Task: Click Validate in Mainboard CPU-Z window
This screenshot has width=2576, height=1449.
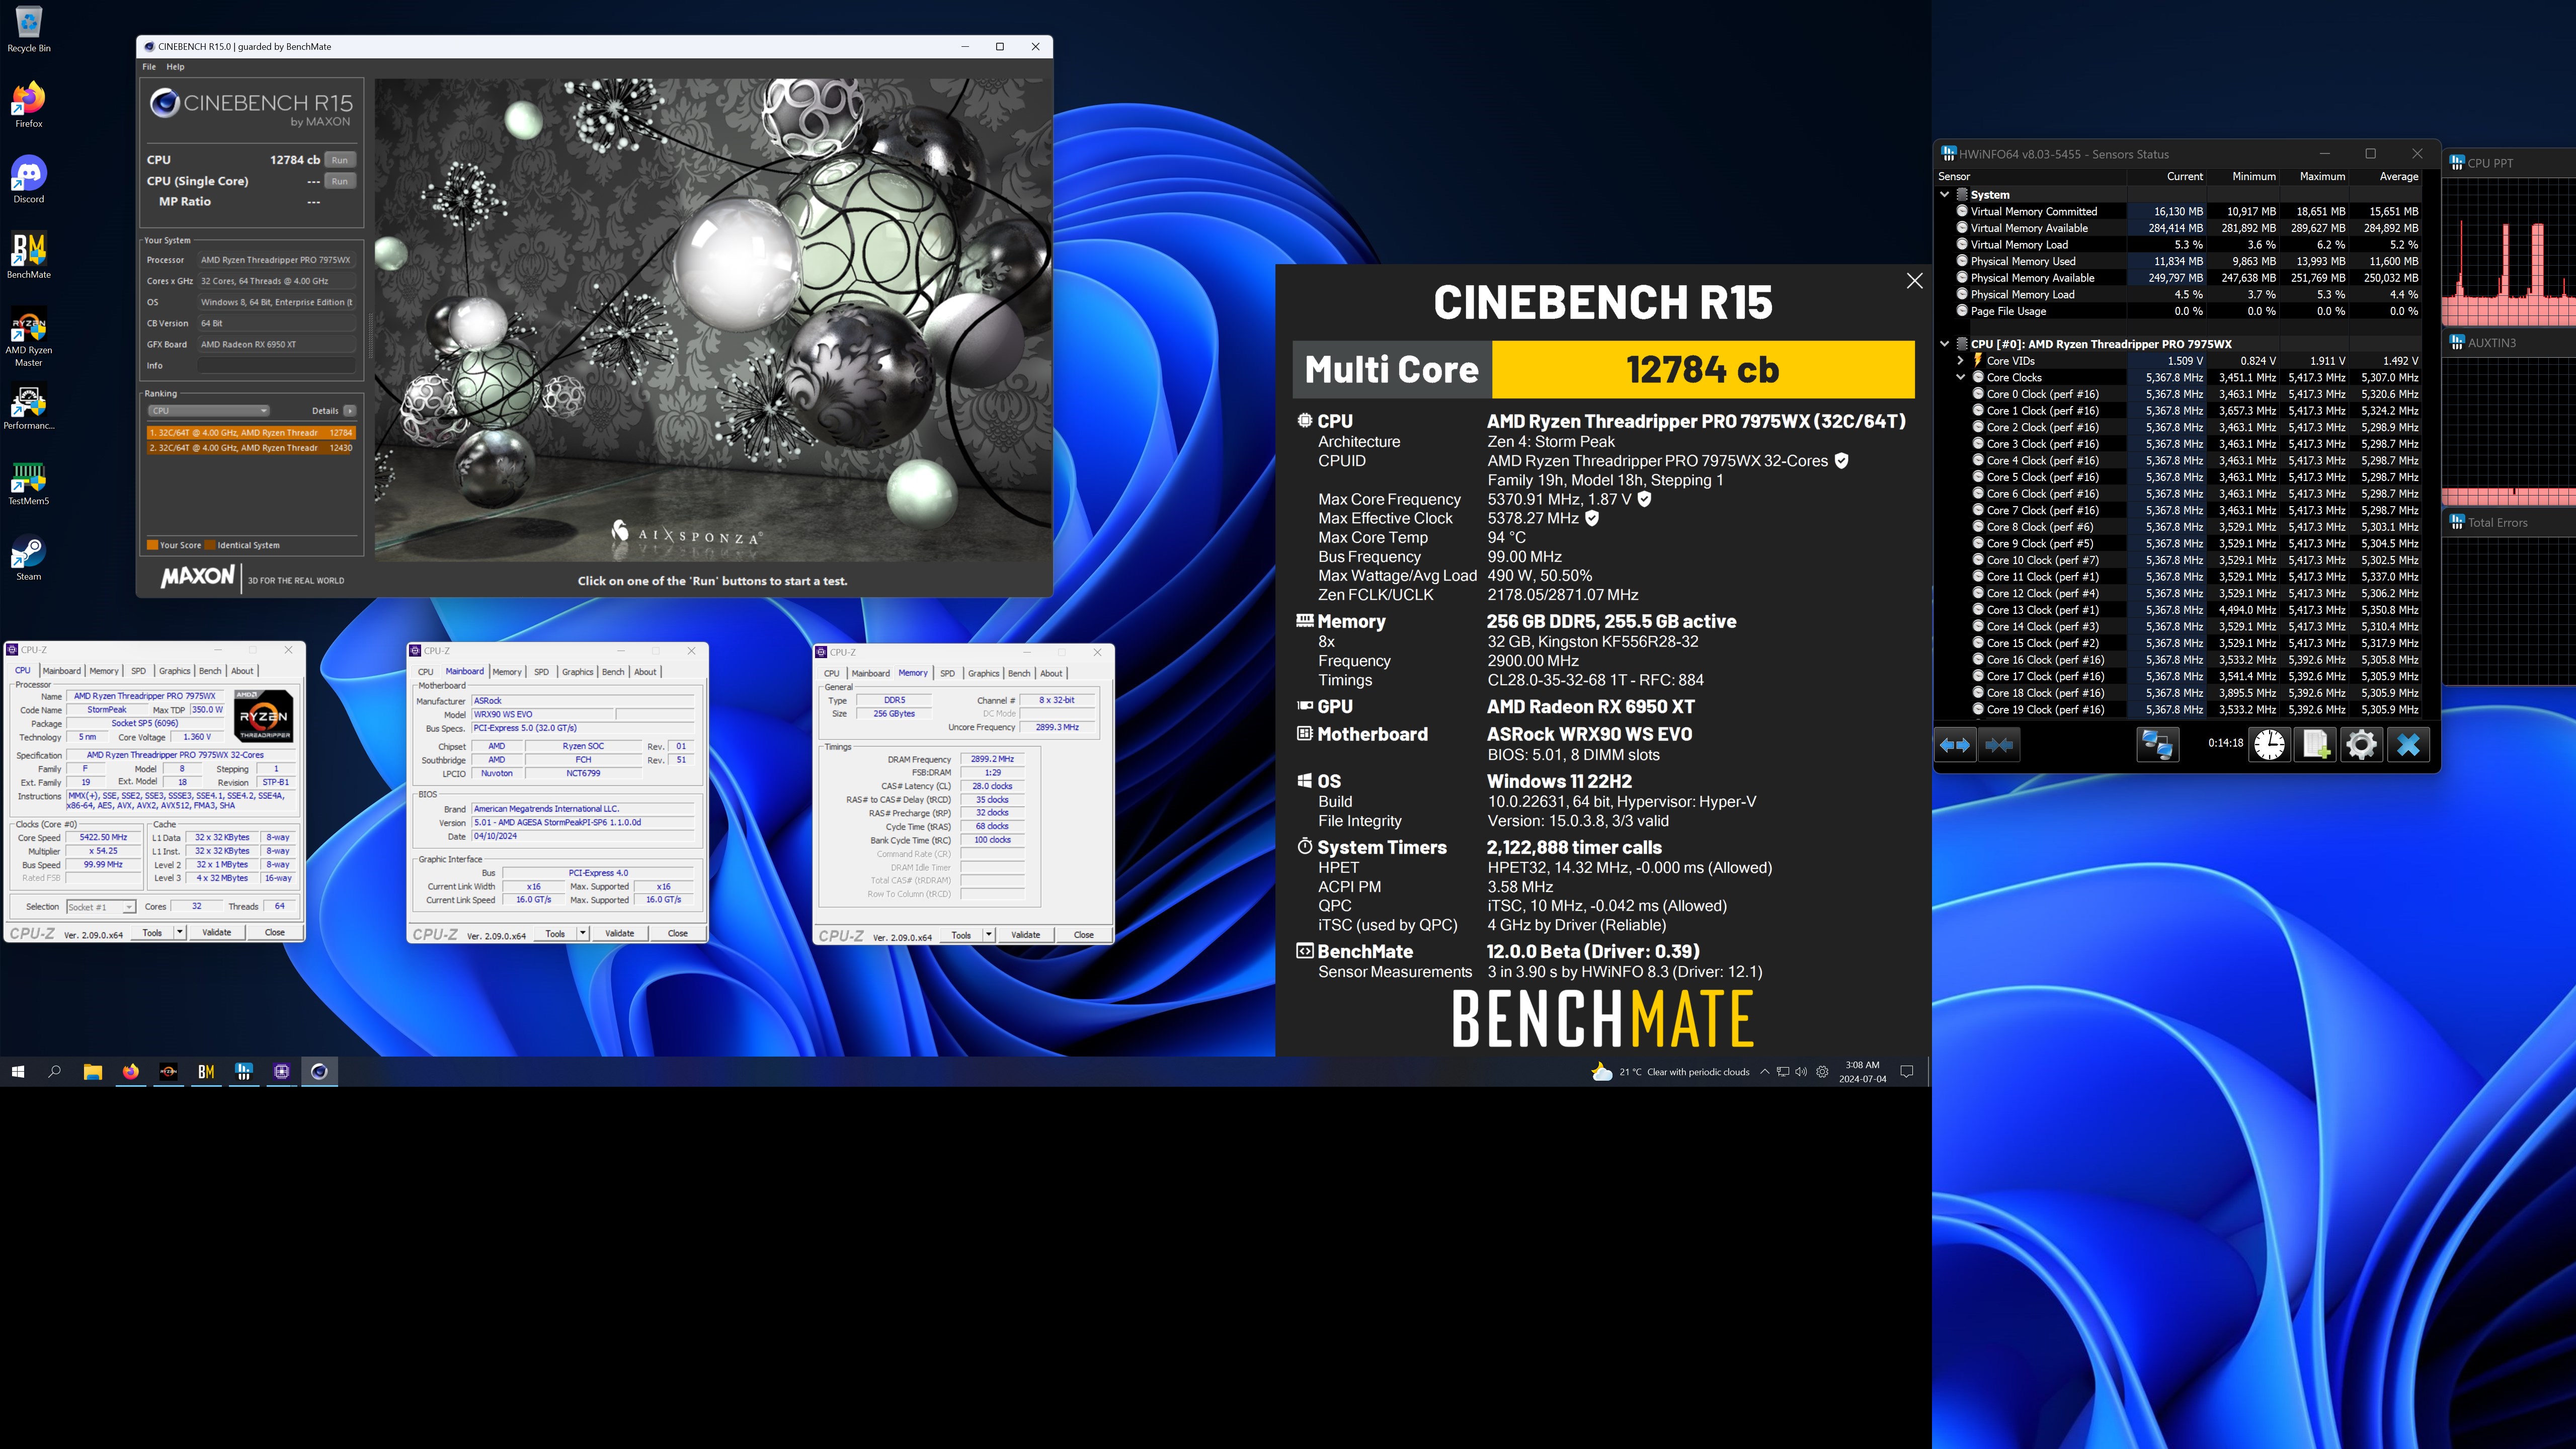Action: tap(620, 933)
